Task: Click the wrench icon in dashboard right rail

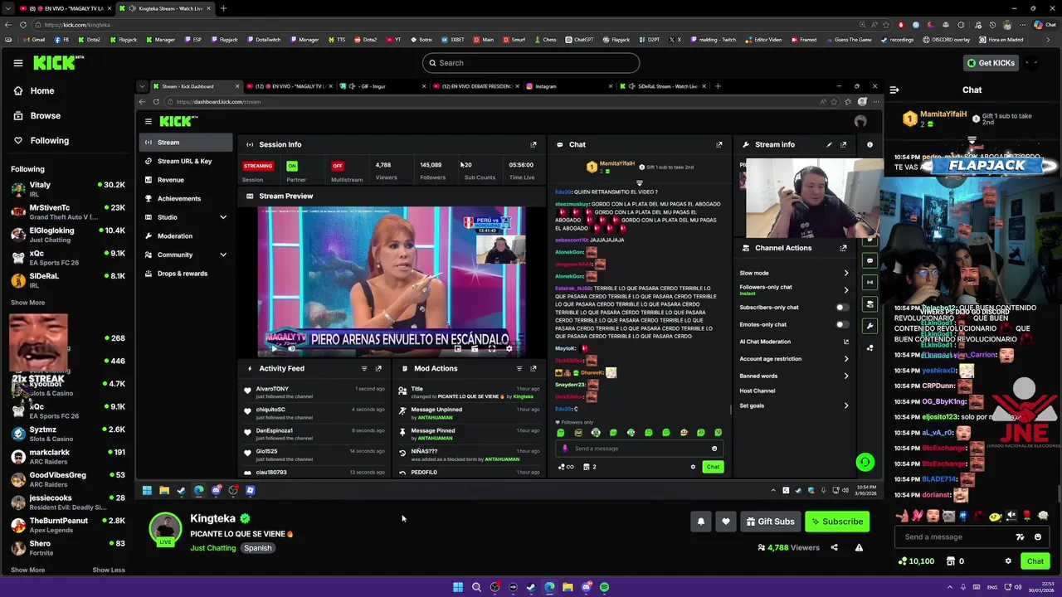Action: pos(870,326)
